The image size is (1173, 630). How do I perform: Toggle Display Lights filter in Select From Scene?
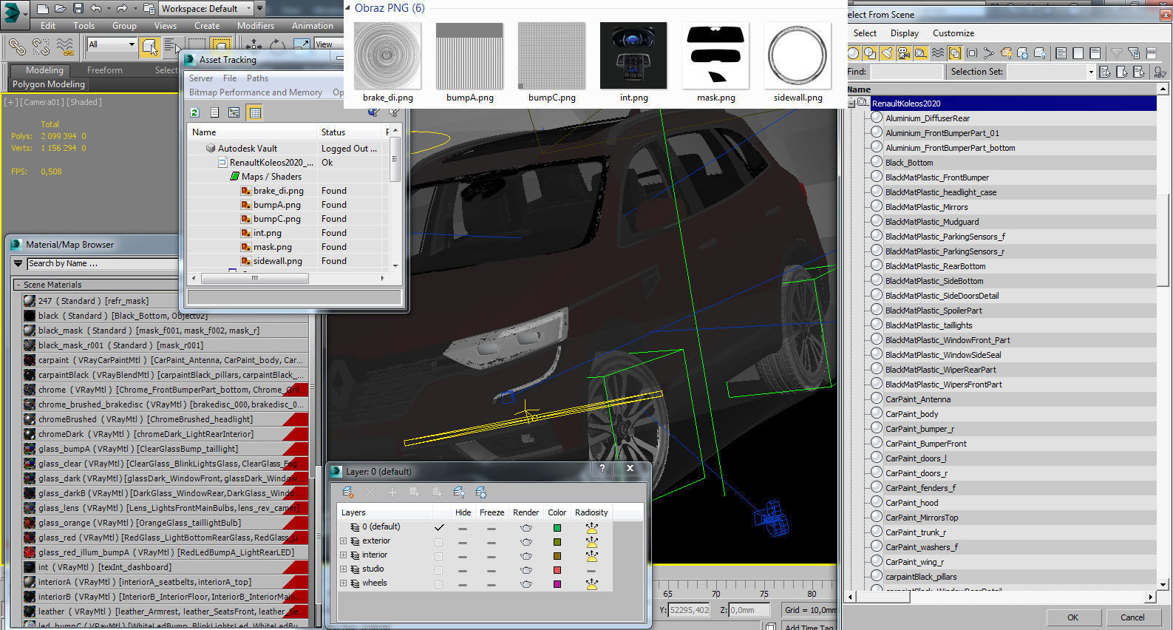pos(887,53)
